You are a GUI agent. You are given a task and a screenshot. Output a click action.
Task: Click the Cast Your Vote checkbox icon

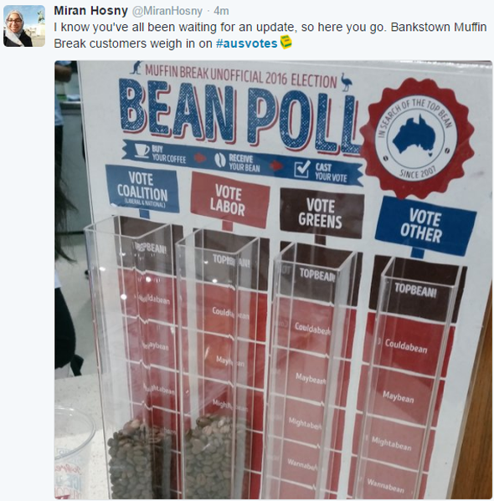[x=302, y=170]
